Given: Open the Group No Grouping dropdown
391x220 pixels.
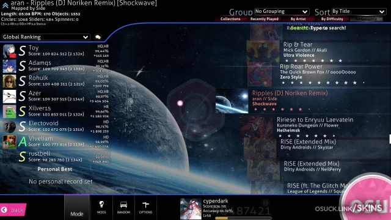Looking at the screenshot, I should pos(282,12).
